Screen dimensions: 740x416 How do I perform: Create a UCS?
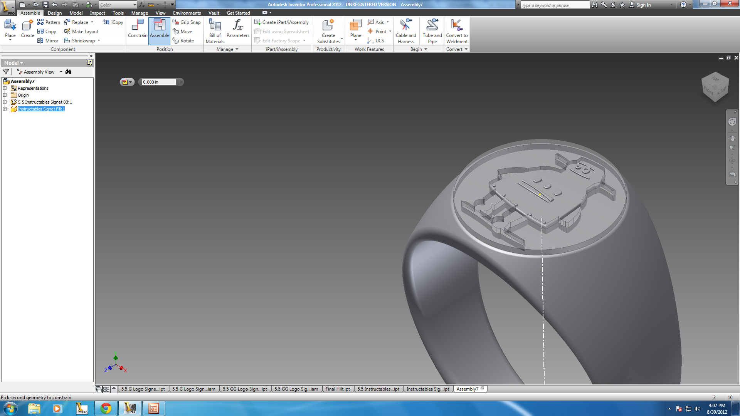coord(376,41)
